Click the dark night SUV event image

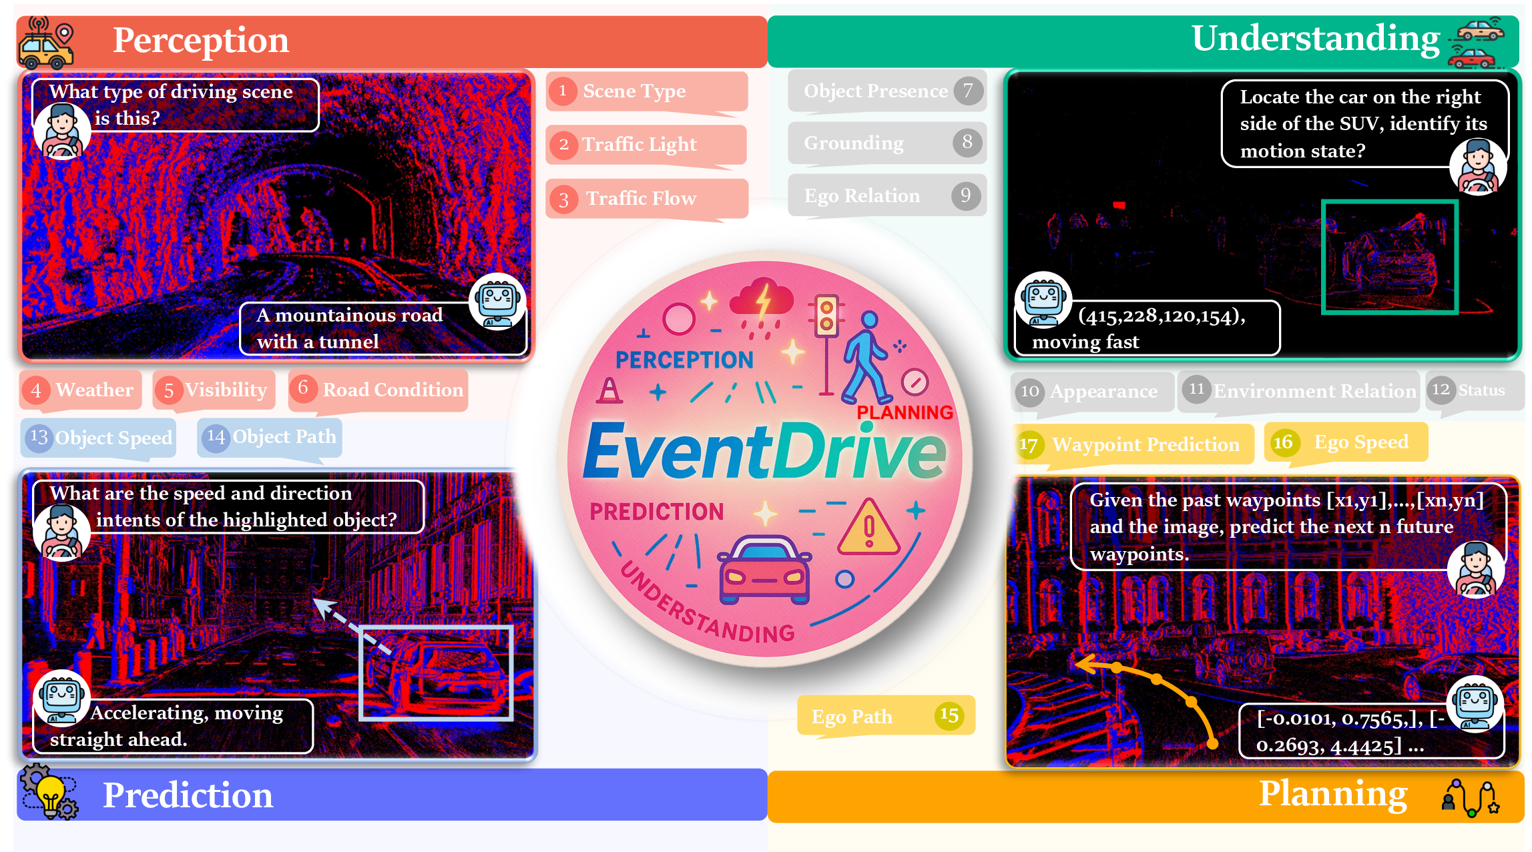click(x=1262, y=215)
